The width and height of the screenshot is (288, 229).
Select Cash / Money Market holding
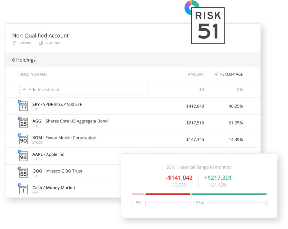click(x=54, y=188)
